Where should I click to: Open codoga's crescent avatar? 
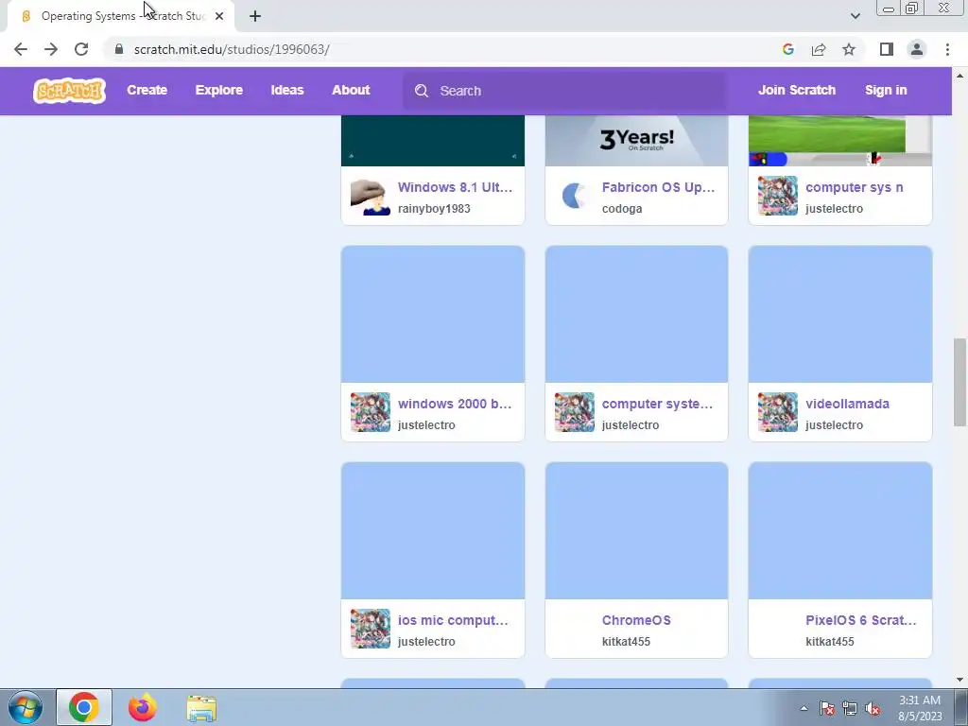574,197
